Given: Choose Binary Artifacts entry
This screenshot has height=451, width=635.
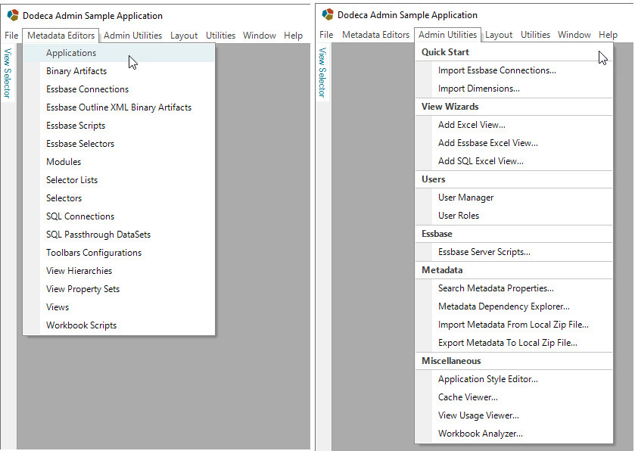Looking at the screenshot, I should pos(119,71).
